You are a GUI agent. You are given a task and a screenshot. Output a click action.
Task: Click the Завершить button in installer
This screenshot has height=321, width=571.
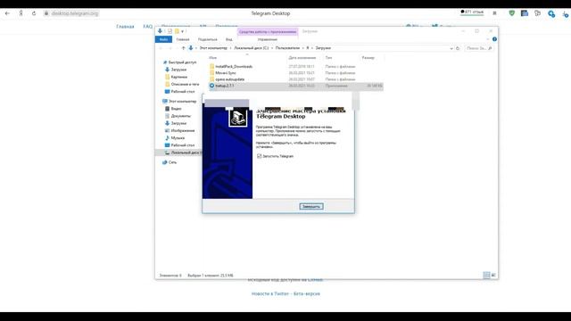[311, 206]
